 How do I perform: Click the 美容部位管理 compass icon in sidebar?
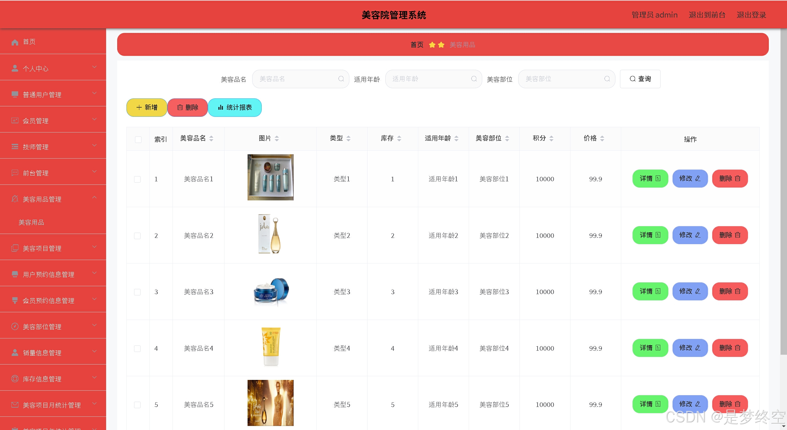coord(15,326)
